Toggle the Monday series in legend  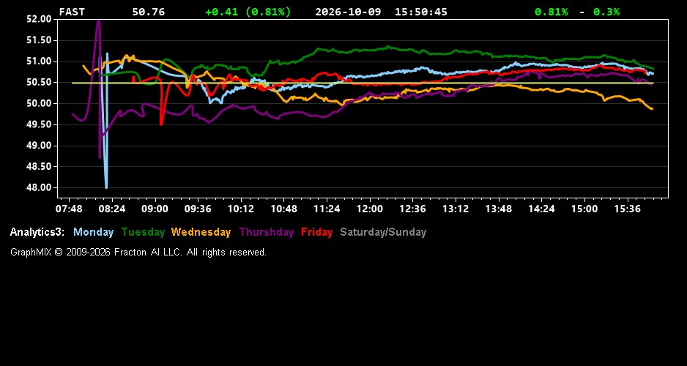coord(93,233)
